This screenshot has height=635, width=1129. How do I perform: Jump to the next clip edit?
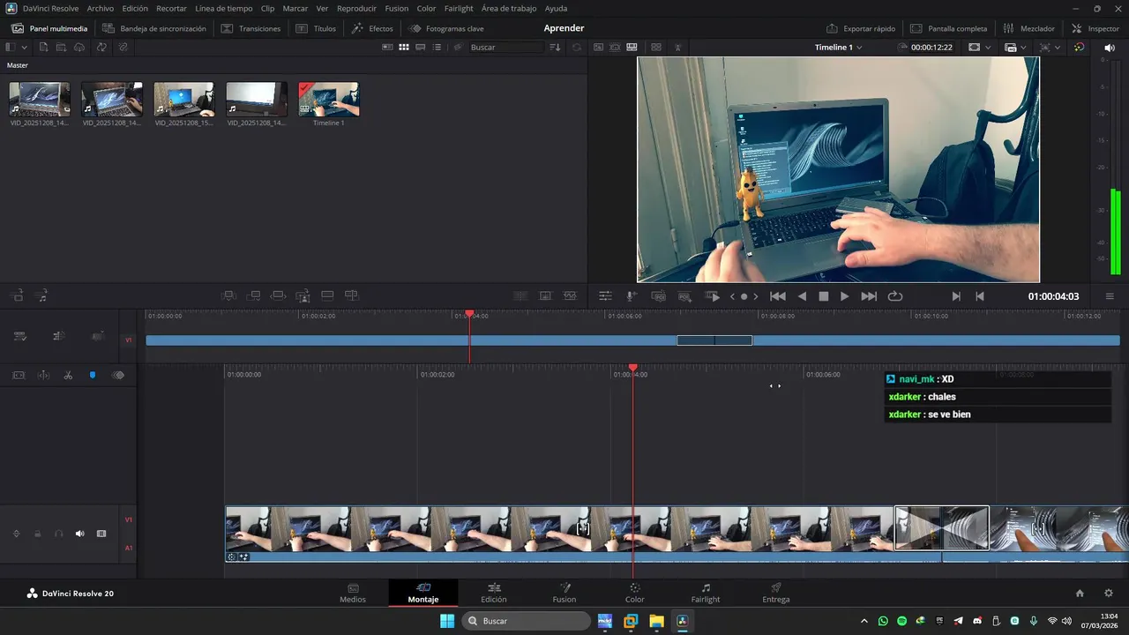pyautogui.click(x=956, y=296)
